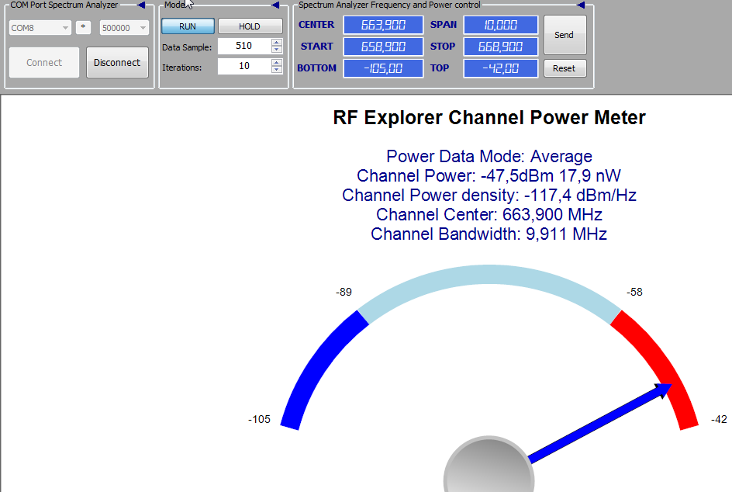Collapse the Mode panel arrow
Viewport: 732px width, 492px height.
(x=275, y=5)
